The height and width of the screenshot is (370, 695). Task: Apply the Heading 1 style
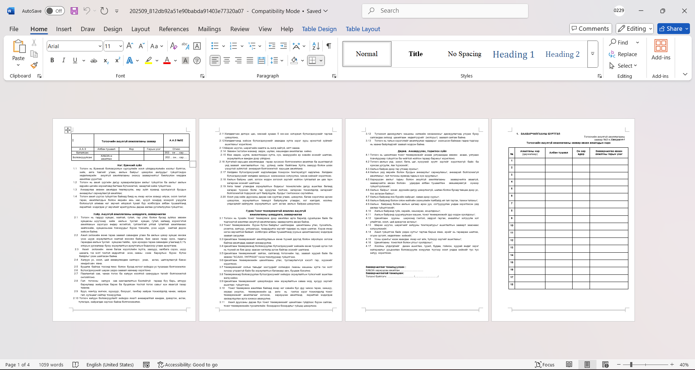pos(513,54)
